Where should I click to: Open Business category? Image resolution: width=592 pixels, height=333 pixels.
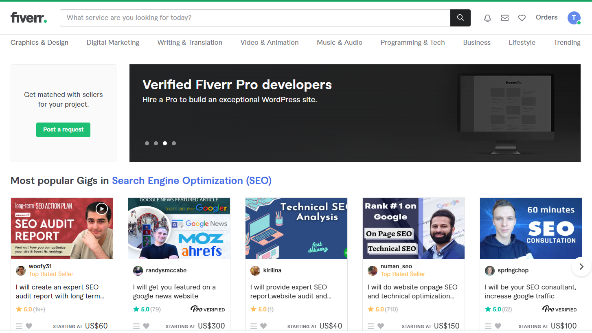point(477,42)
